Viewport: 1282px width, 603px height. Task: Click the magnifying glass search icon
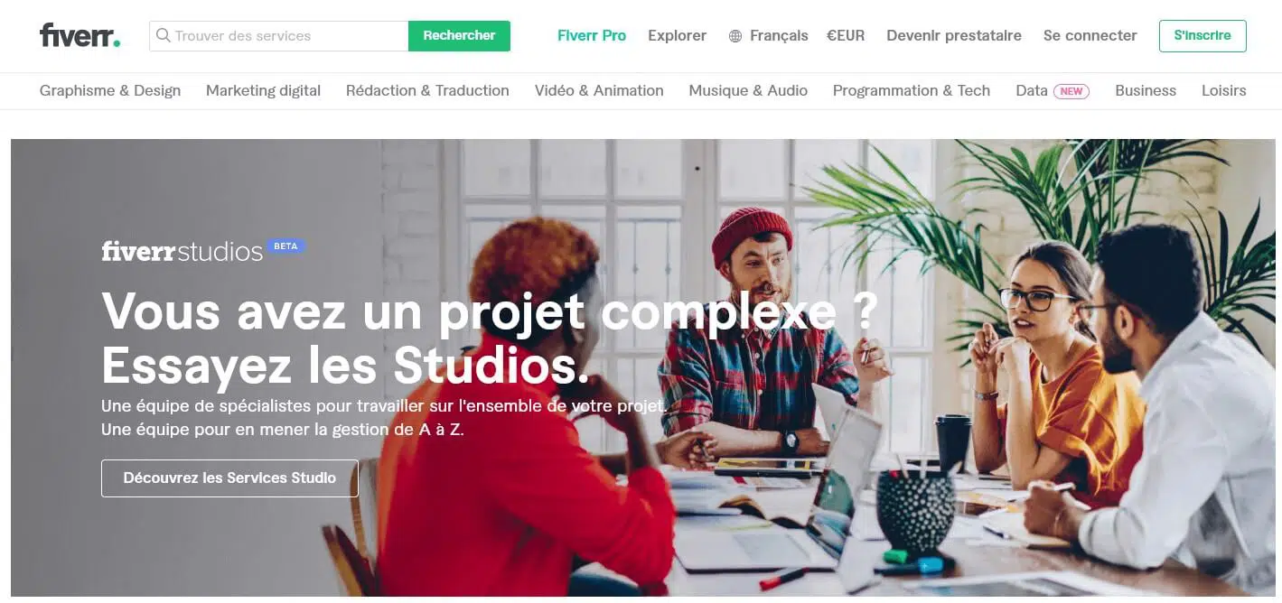tap(164, 35)
